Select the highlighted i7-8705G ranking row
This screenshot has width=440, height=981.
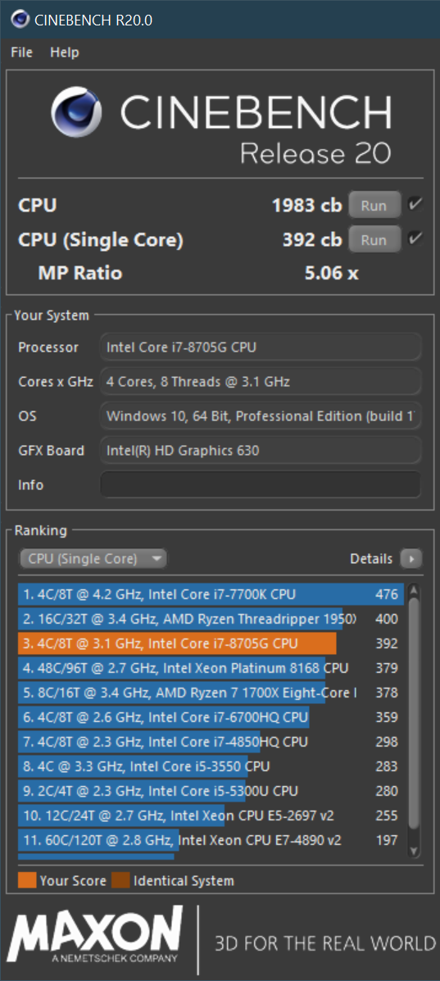pyautogui.click(x=211, y=644)
